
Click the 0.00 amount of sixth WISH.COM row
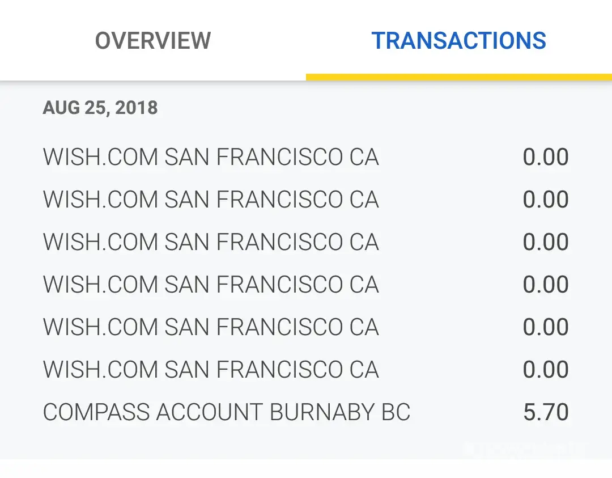click(546, 370)
